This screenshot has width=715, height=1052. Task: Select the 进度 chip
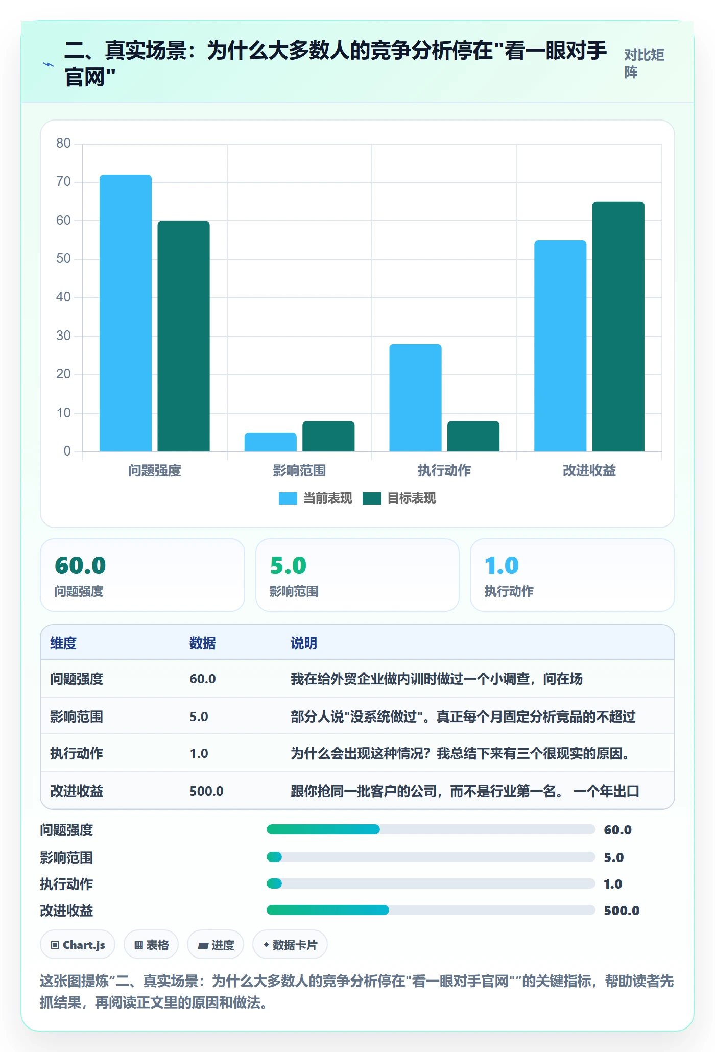tap(216, 945)
